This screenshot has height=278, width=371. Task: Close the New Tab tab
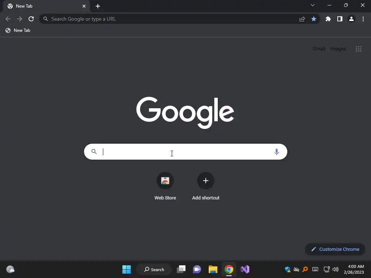84,6
